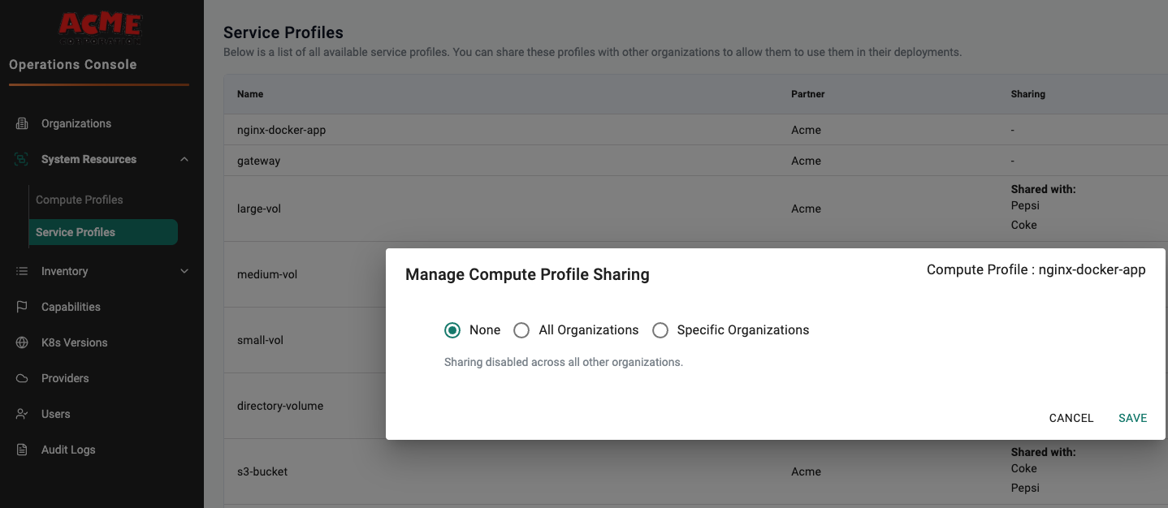Click the Providers cloud icon

(x=22, y=378)
